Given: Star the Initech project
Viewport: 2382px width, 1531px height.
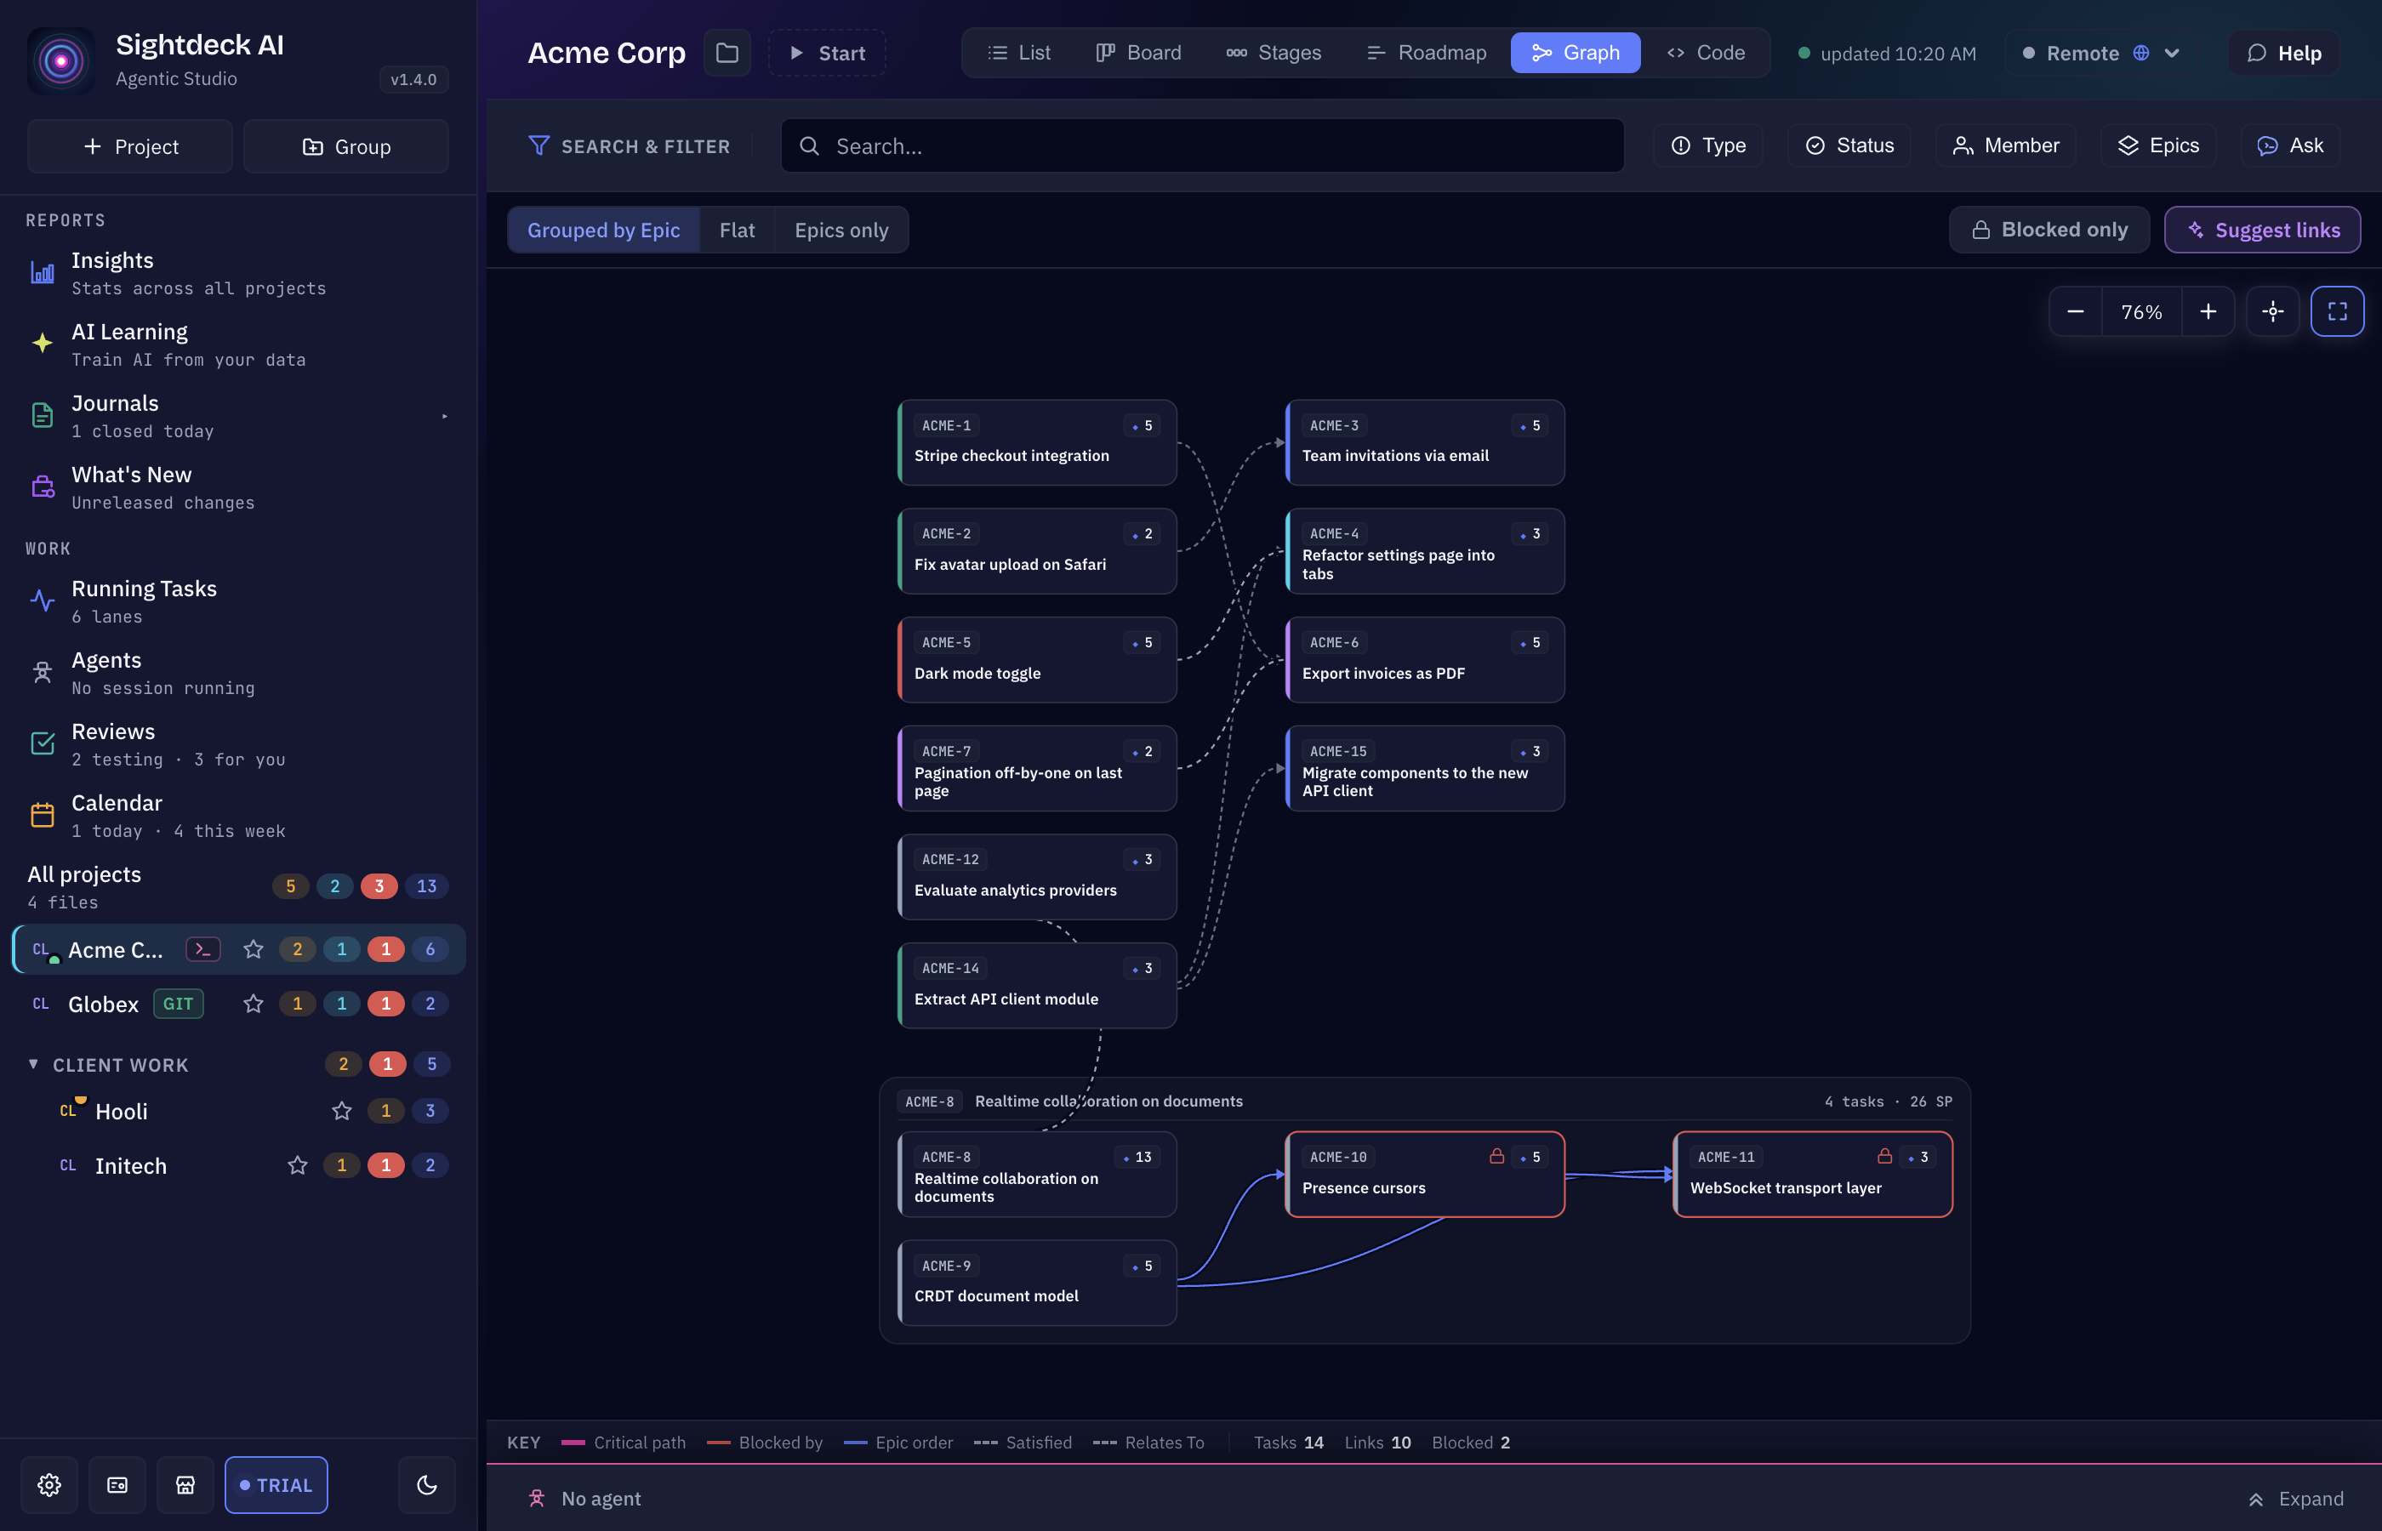Looking at the screenshot, I should 297,1165.
